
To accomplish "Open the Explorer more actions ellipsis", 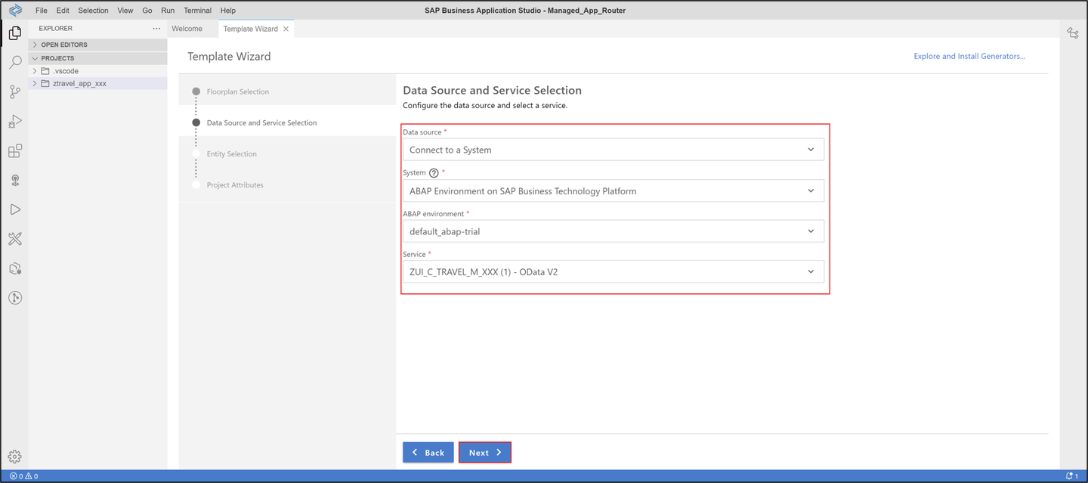I will 156,29.
